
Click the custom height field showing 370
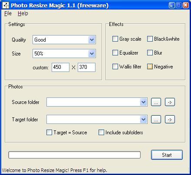pos(86,67)
